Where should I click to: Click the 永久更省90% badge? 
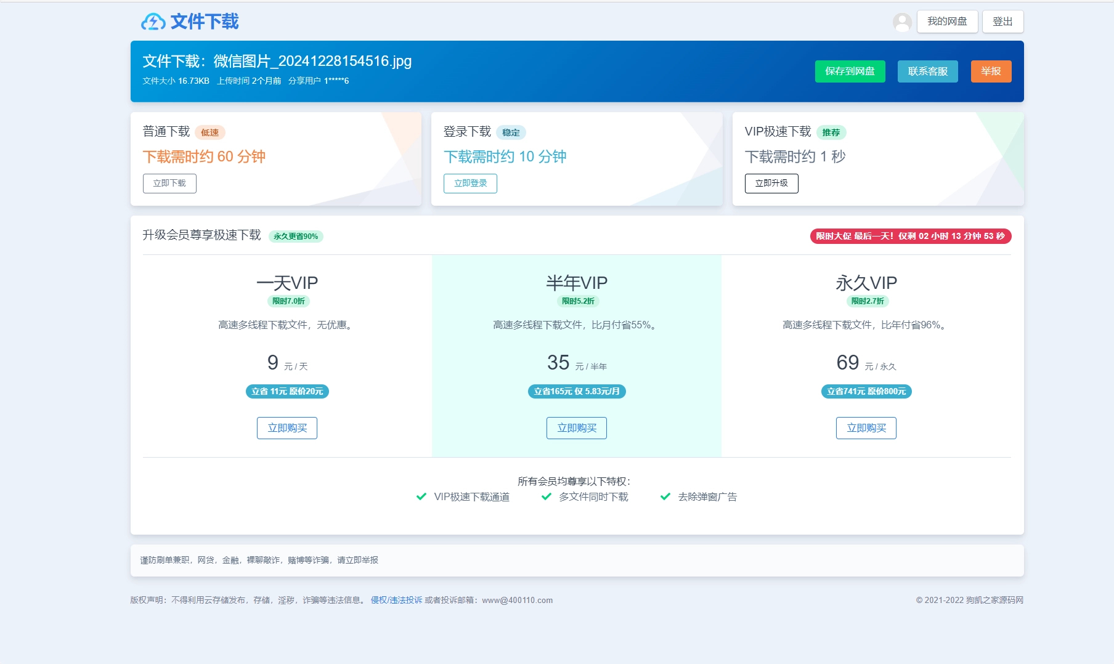(296, 236)
